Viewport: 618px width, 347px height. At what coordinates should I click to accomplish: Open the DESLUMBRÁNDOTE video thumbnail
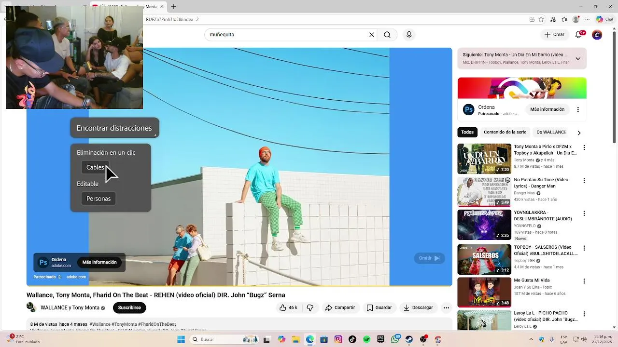tap(484, 225)
